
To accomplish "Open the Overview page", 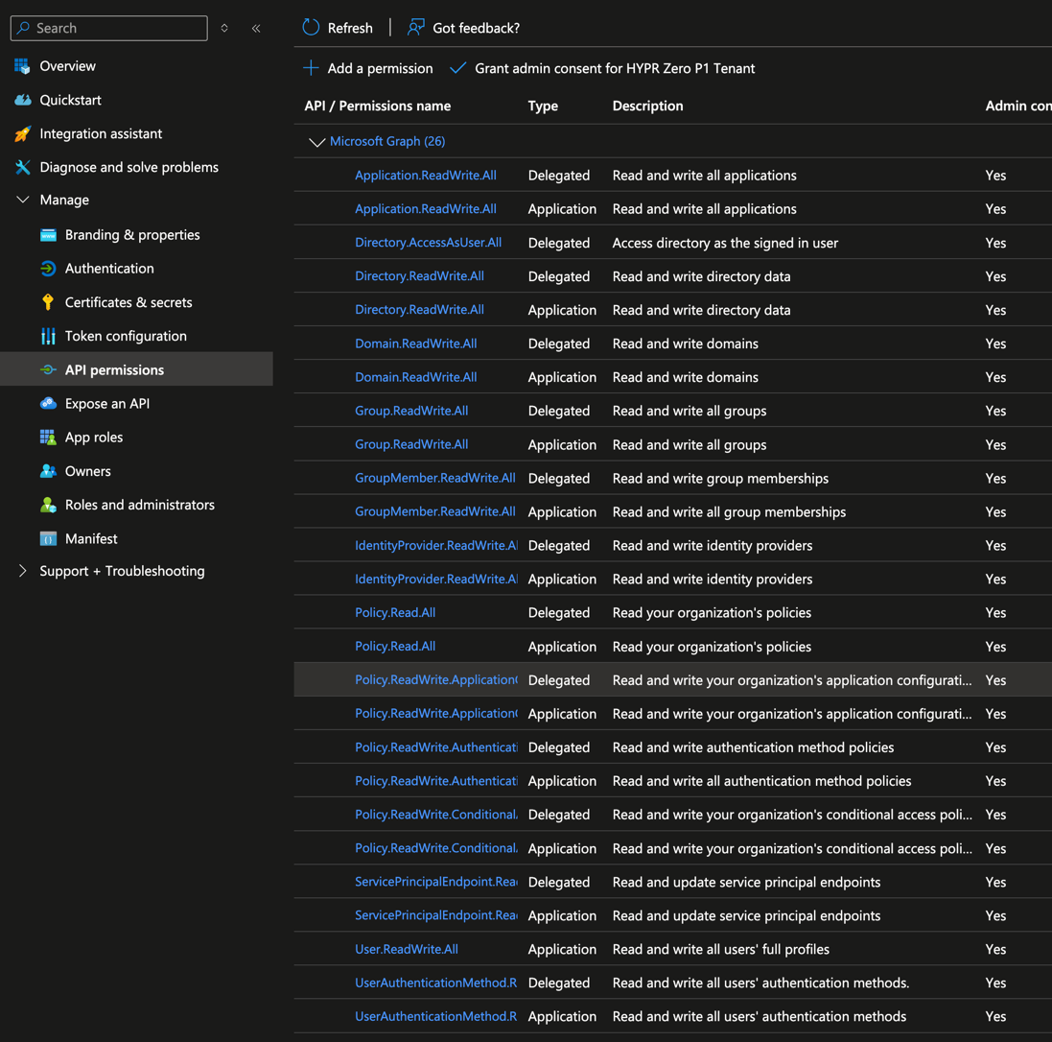I will (x=68, y=66).
